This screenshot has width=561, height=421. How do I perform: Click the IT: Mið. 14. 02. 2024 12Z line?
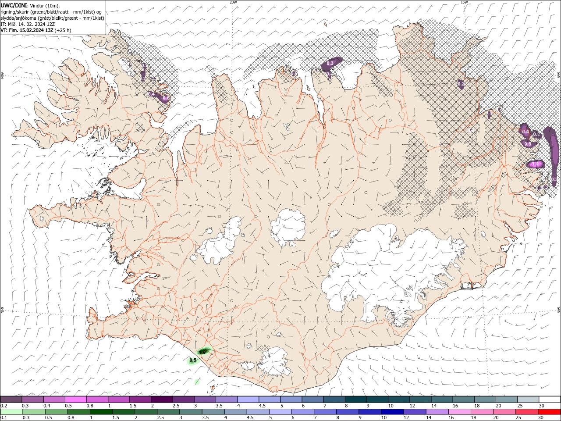[27, 24]
